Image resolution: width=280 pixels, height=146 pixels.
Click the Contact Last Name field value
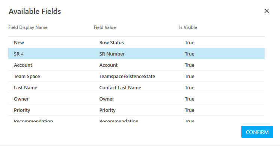pyautogui.click(x=120, y=87)
